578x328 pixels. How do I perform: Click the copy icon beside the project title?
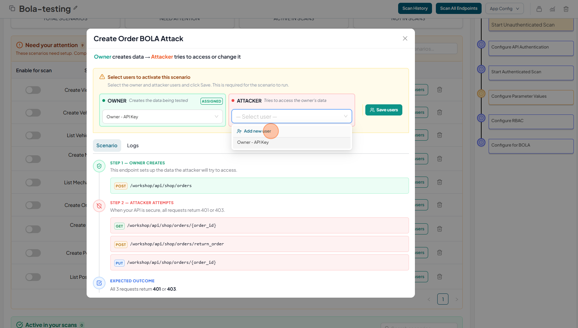(12, 8)
